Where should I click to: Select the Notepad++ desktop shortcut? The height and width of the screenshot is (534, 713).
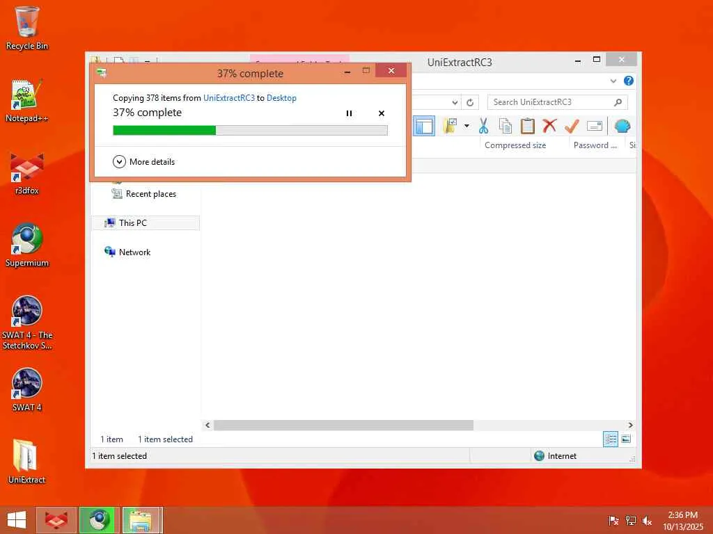pos(27,101)
